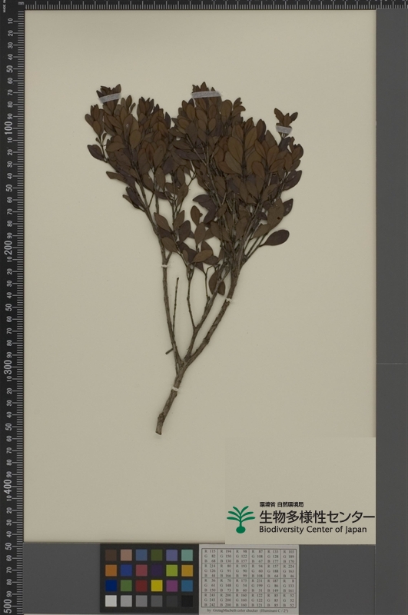This screenshot has width=408, height=615.
Task: Click the RGB value reference table
Action: coord(249,578)
